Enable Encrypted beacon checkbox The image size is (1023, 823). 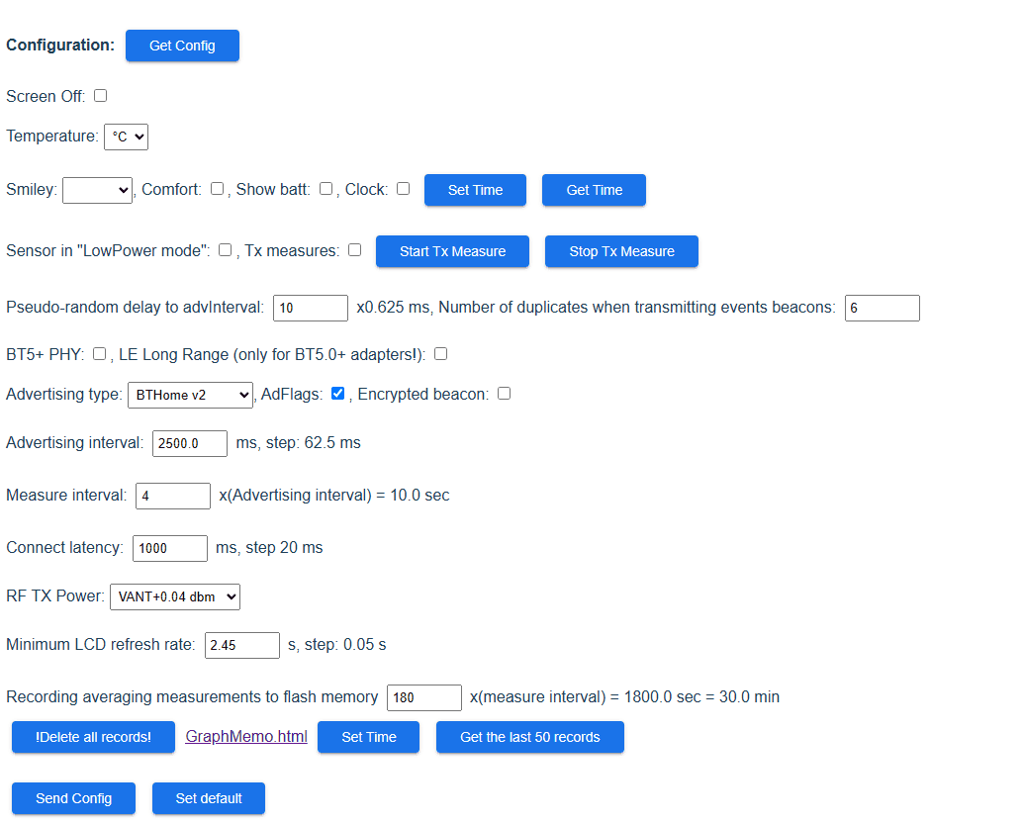(505, 394)
